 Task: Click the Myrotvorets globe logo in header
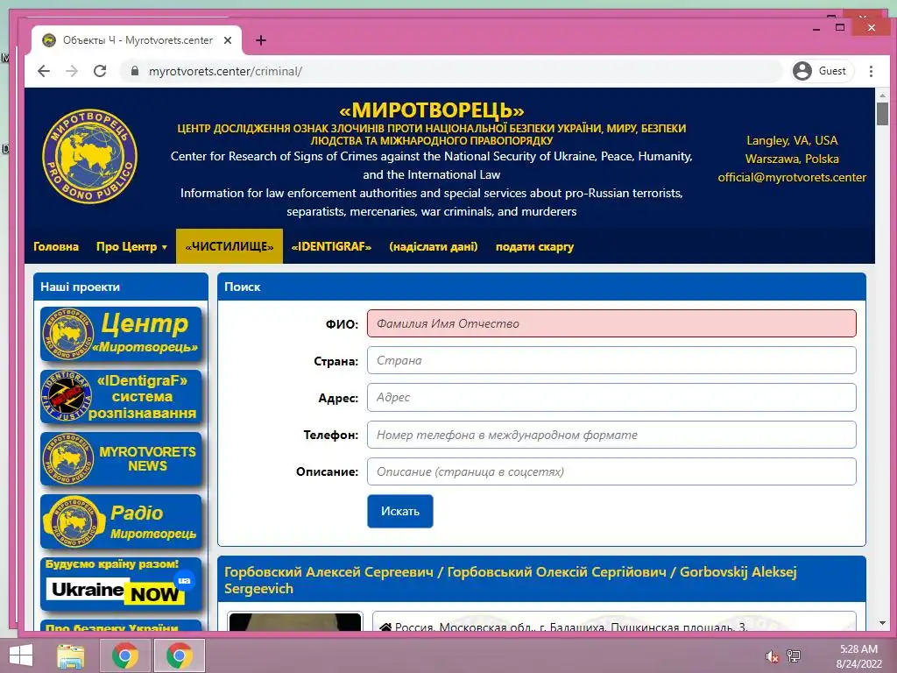(90, 156)
